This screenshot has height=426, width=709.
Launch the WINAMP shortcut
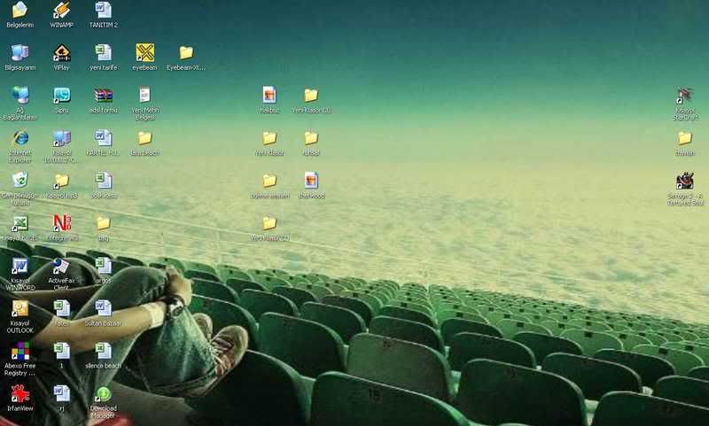click(61, 10)
